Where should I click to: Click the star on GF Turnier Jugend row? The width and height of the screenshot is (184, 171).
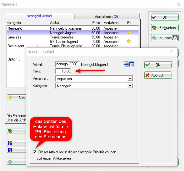pyautogui.click(x=129, y=41)
